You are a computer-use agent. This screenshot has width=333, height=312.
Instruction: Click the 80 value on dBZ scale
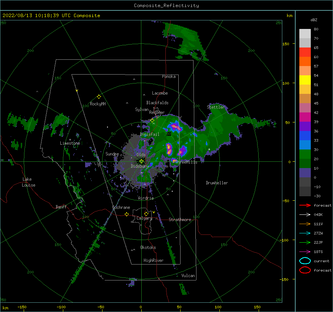point(316,29)
